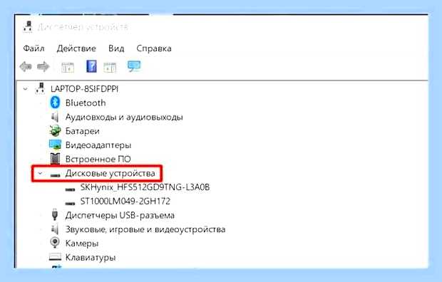This screenshot has height=282, width=442.
Task: Select Диспетчеры USB-разъема category
Action: 120,215
